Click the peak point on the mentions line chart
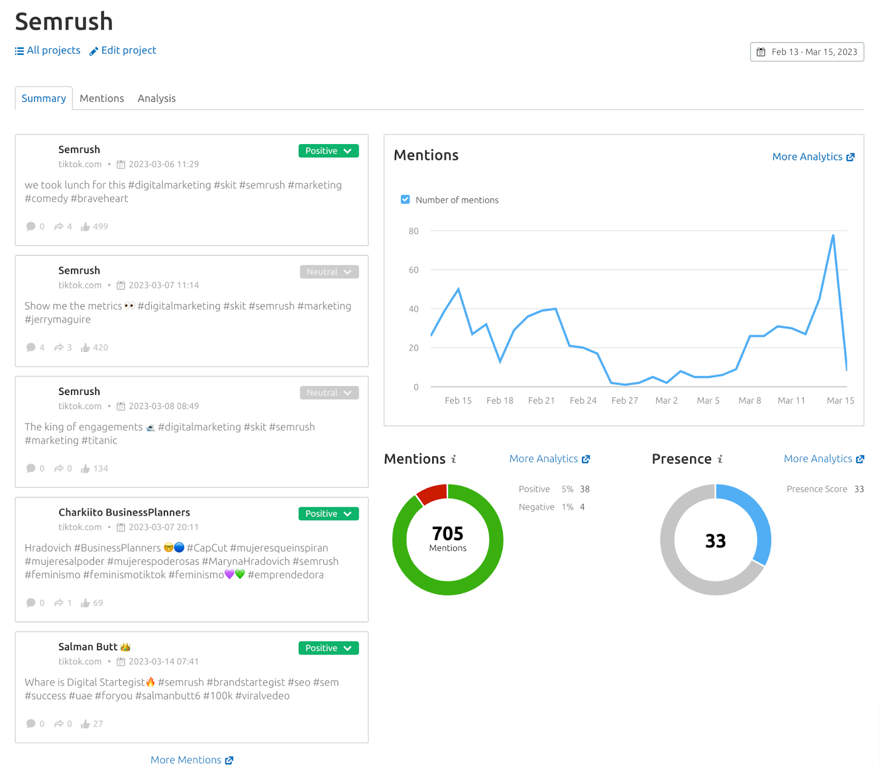Image resolution: width=880 pixels, height=781 pixels. pos(833,235)
